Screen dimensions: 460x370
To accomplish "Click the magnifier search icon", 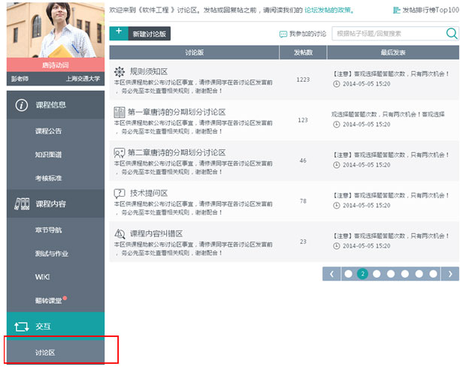I will pyautogui.click(x=452, y=34).
